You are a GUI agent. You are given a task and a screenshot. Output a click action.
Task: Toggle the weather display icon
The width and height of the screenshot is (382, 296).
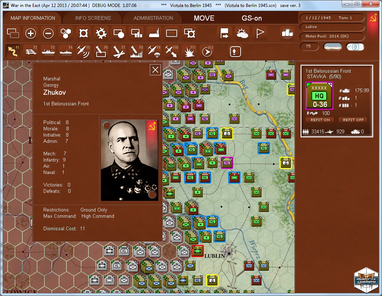coord(242,34)
